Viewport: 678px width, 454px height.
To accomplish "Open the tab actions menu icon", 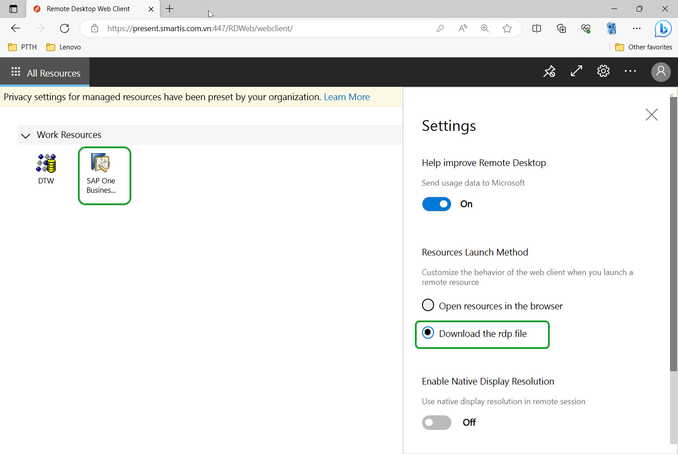I will click(13, 9).
